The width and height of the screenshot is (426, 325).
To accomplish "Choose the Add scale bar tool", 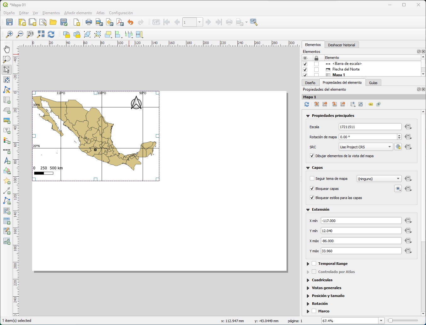I will click(7, 151).
